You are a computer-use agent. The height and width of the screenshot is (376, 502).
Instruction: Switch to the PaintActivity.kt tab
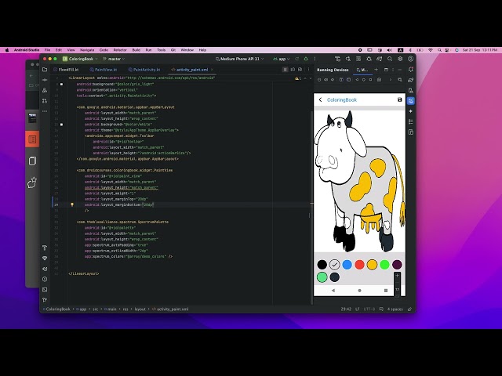coord(144,70)
